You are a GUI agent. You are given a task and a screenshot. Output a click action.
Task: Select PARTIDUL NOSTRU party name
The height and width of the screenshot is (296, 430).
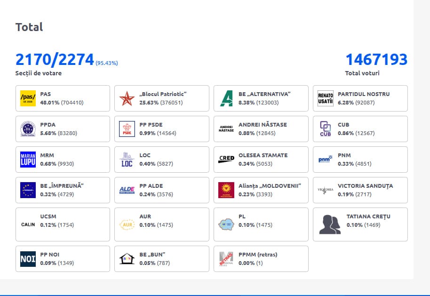[364, 94]
